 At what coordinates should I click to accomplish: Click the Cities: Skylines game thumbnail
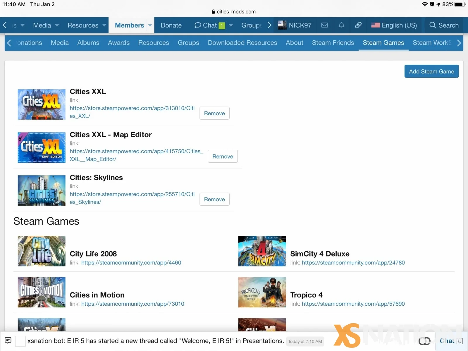click(x=42, y=190)
